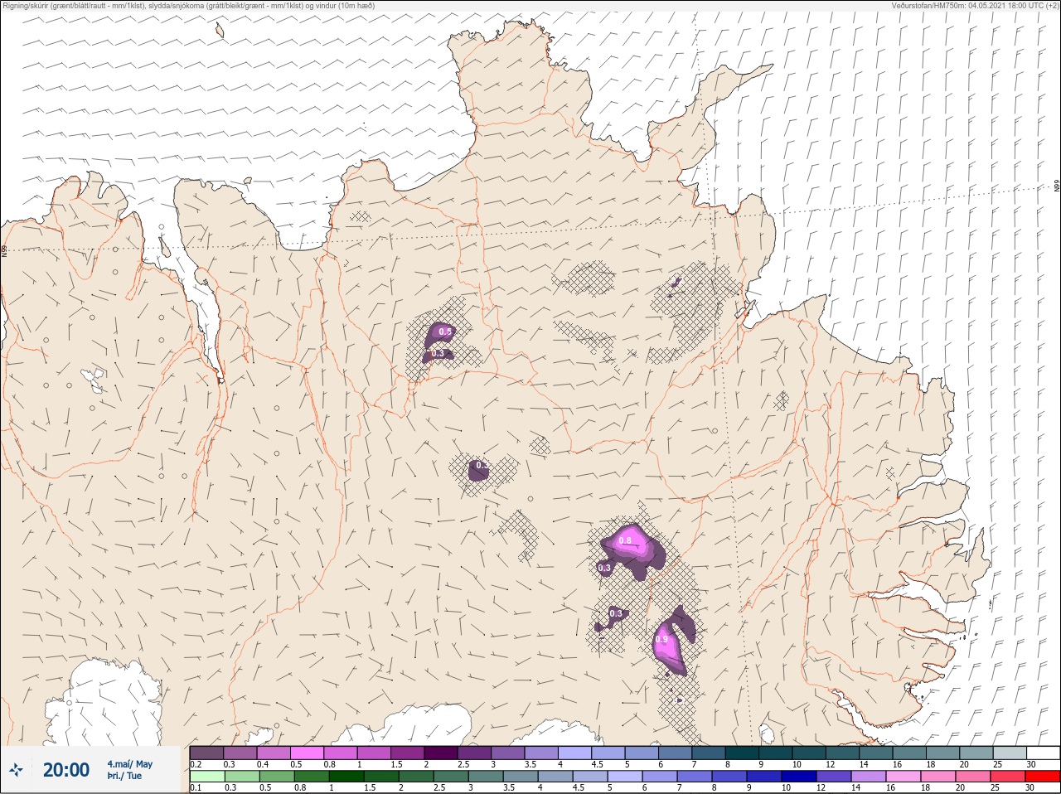Click the 'þri./ Tue' weekday text

124,777
